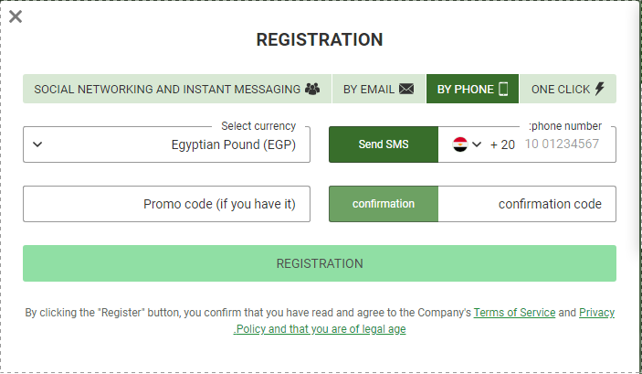Open the country code chevron beside the flag
The image size is (642, 374).
477,144
